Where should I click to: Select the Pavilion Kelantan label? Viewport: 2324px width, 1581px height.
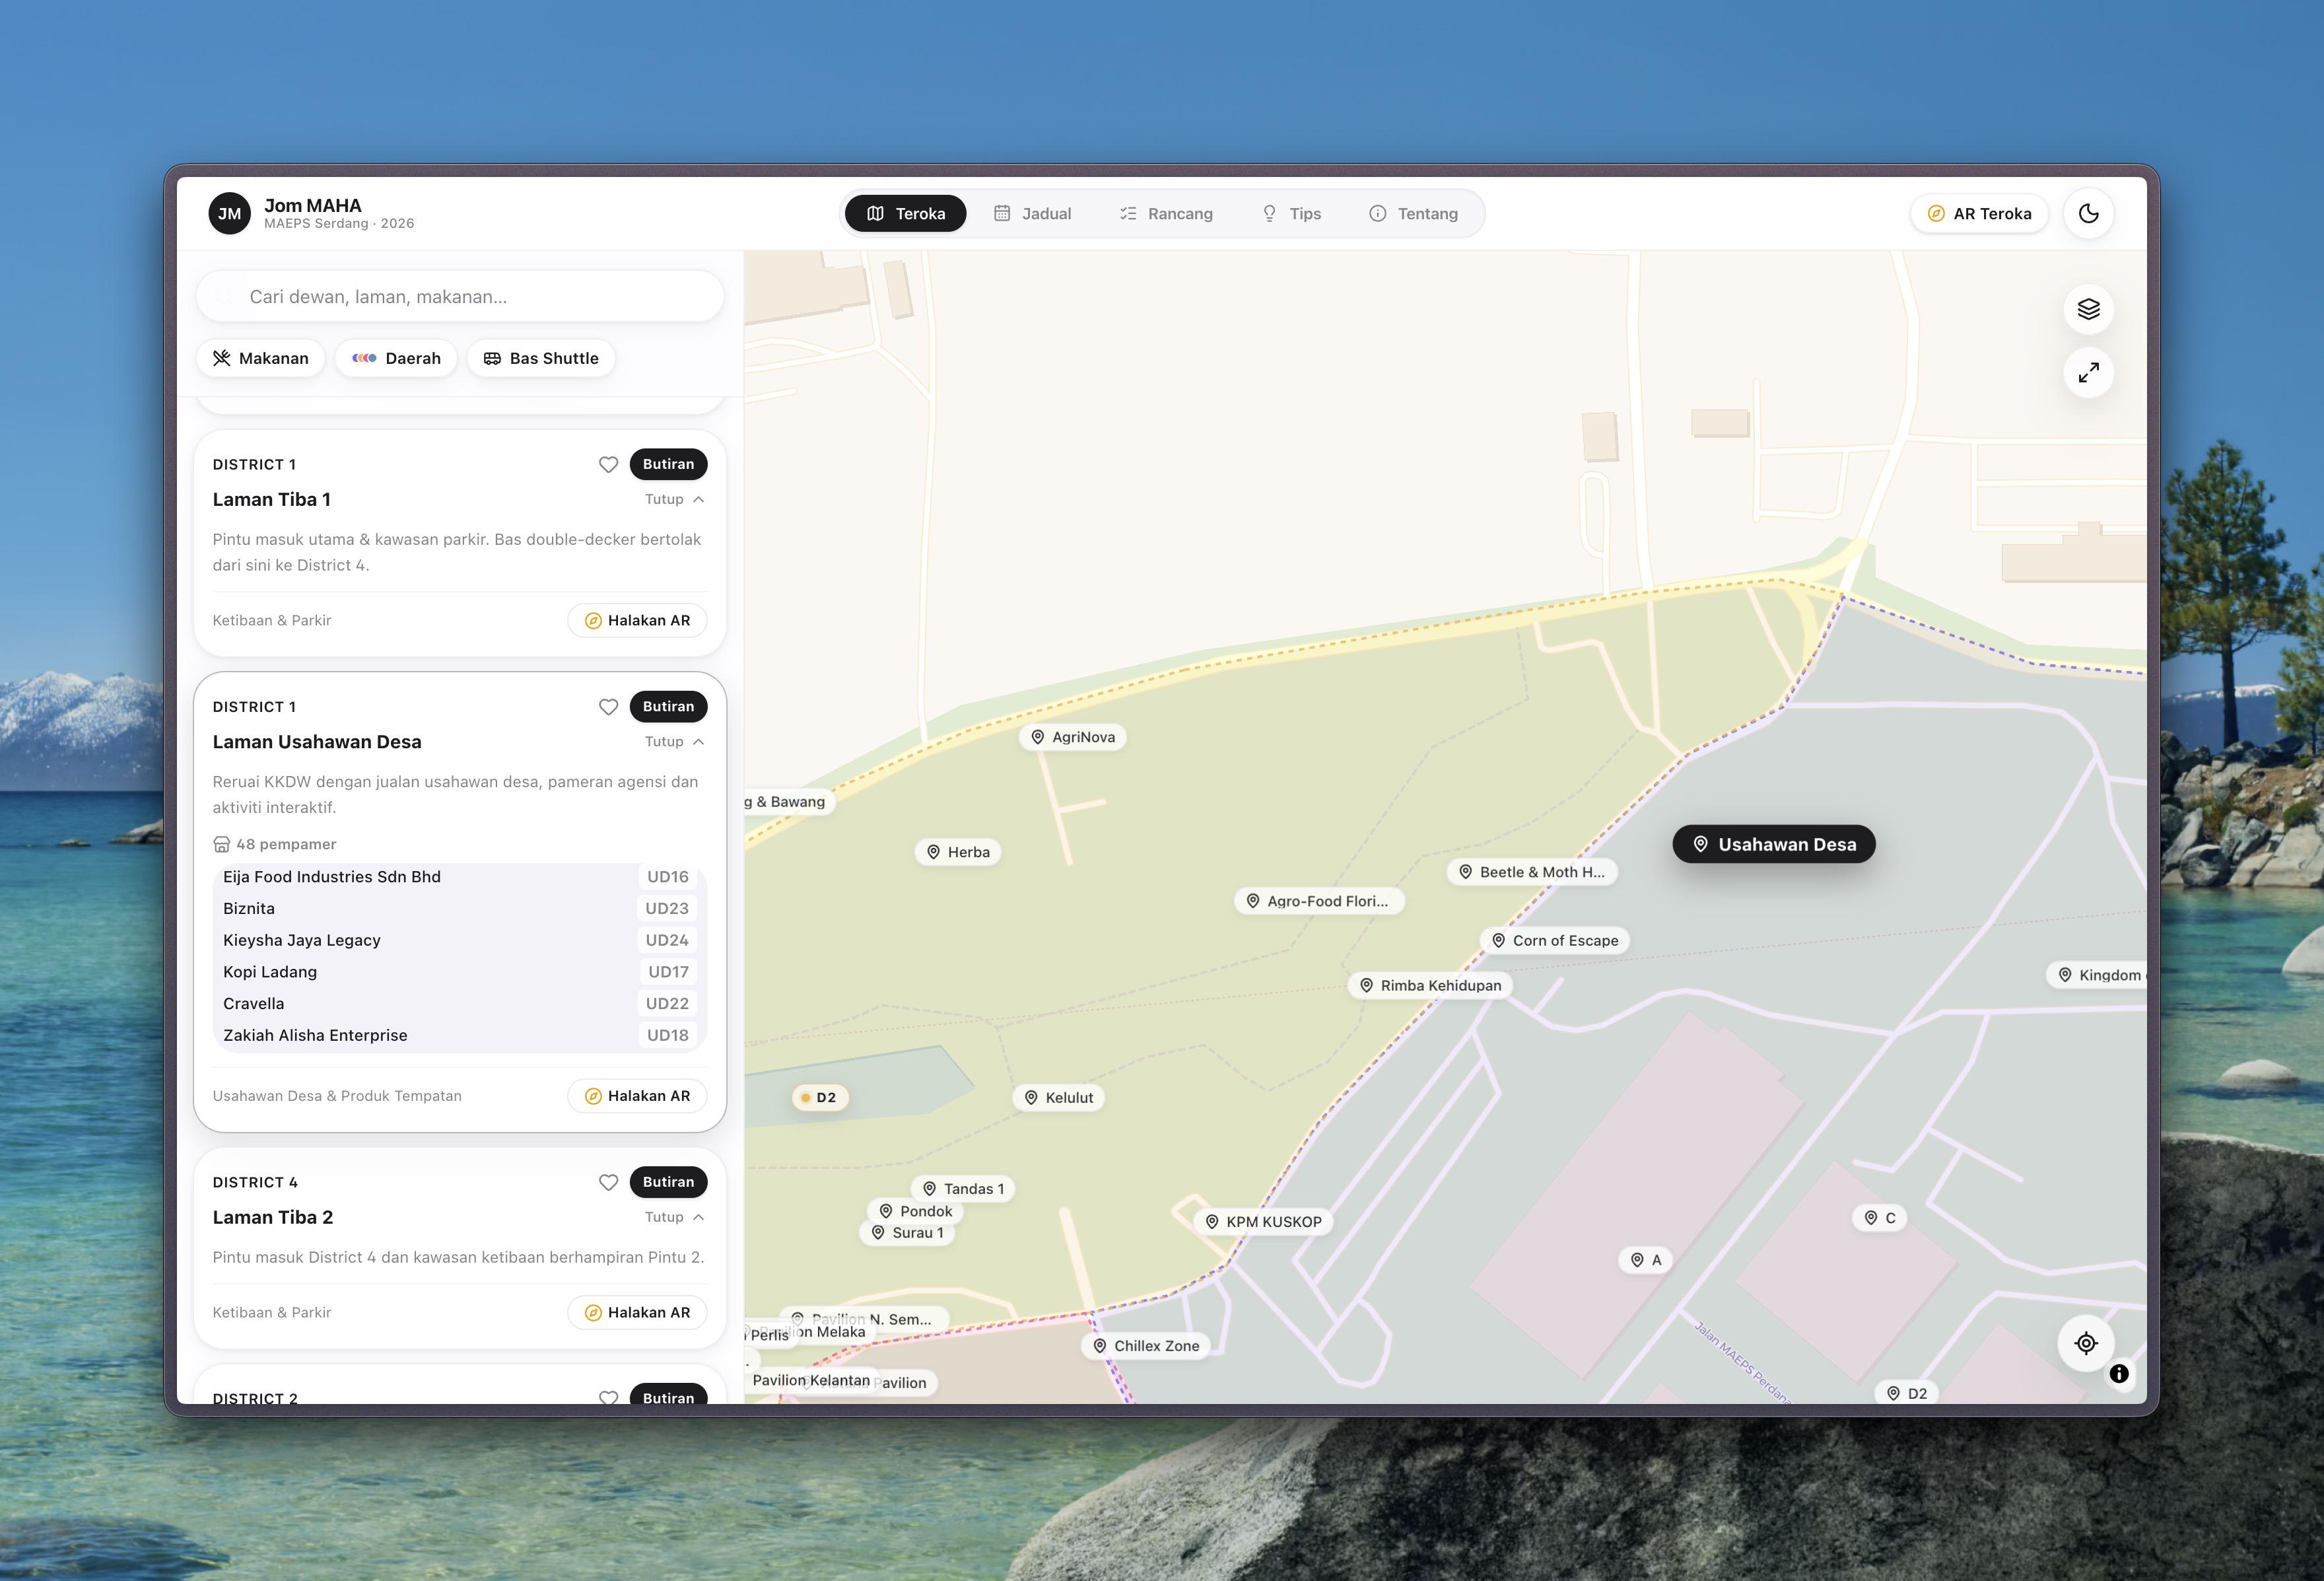[811, 1380]
